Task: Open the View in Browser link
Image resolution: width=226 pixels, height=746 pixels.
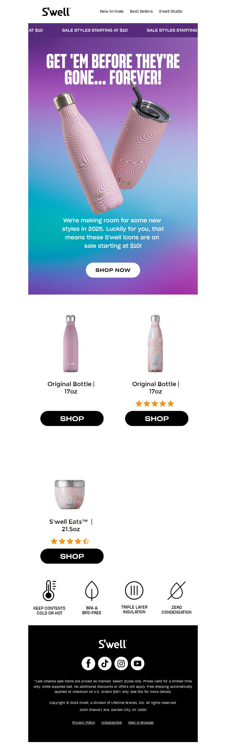Action: coord(141,722)
